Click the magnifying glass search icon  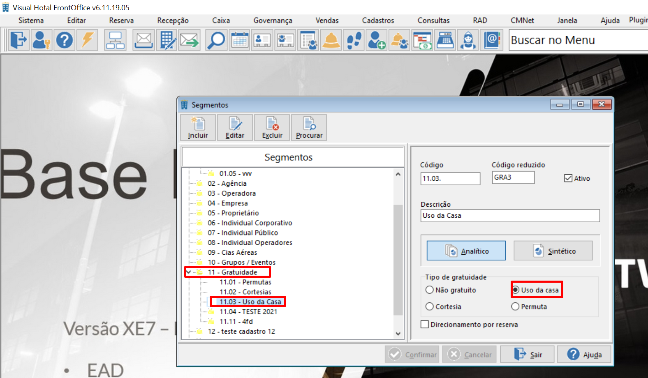point(216,40)
